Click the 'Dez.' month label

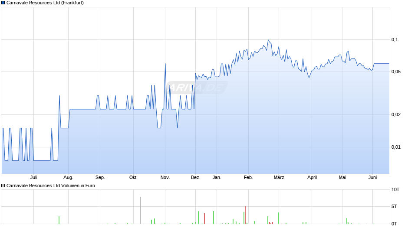pyautogui.click(x=196, y=178)
